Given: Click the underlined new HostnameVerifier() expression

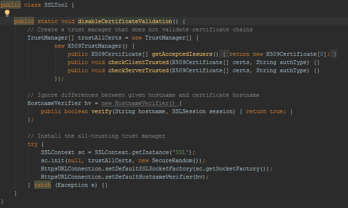Looking at the screenshot, I should tap(138, 103).
